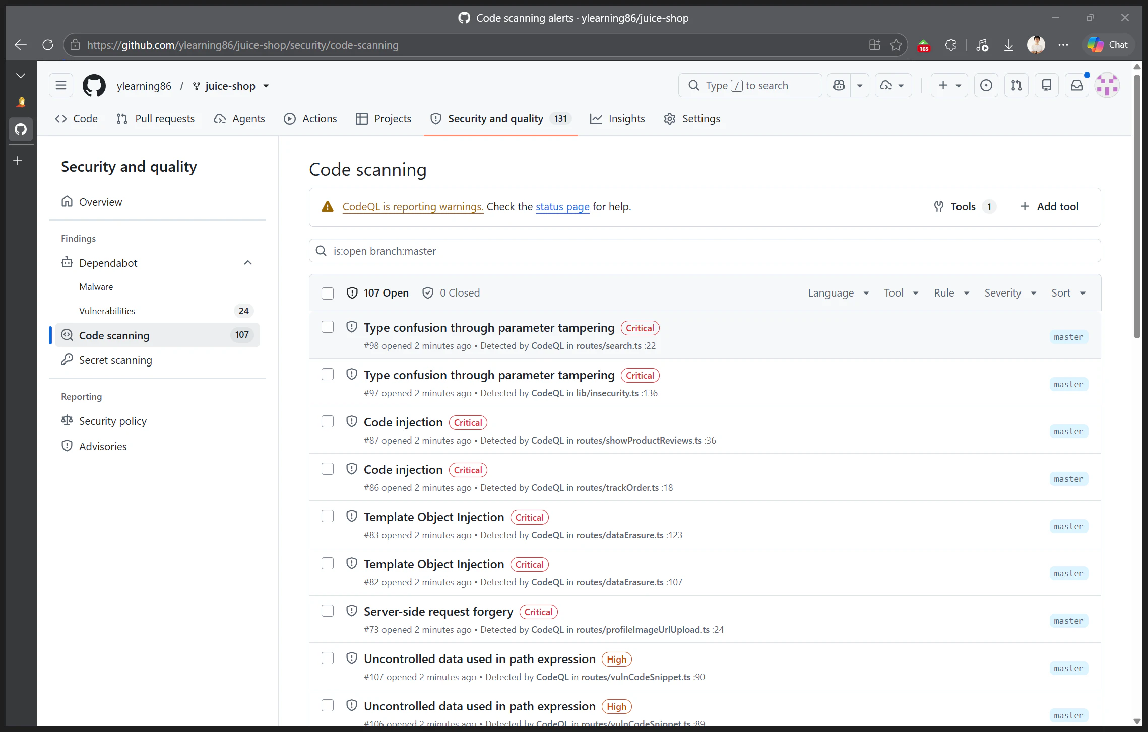Screen dimensions: 1148x732
Task: Add a new tab with plus in sidebar
Action: click(x=18, y=161)
